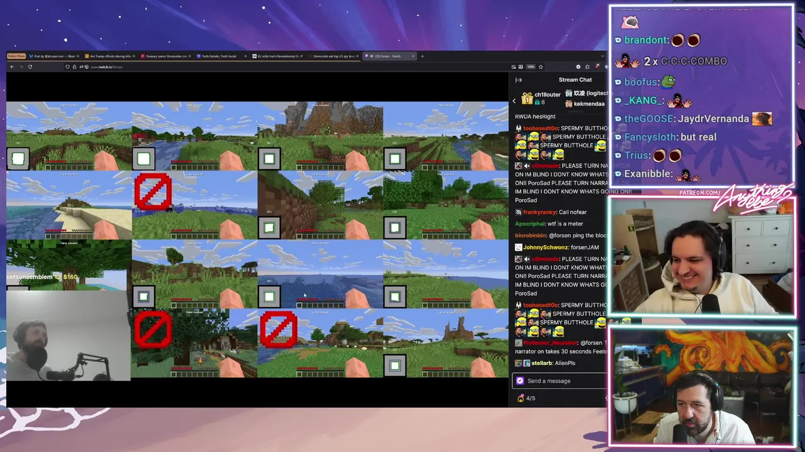
Task: Click Fancysloth's 'but real' message
Action: point(665,137)
